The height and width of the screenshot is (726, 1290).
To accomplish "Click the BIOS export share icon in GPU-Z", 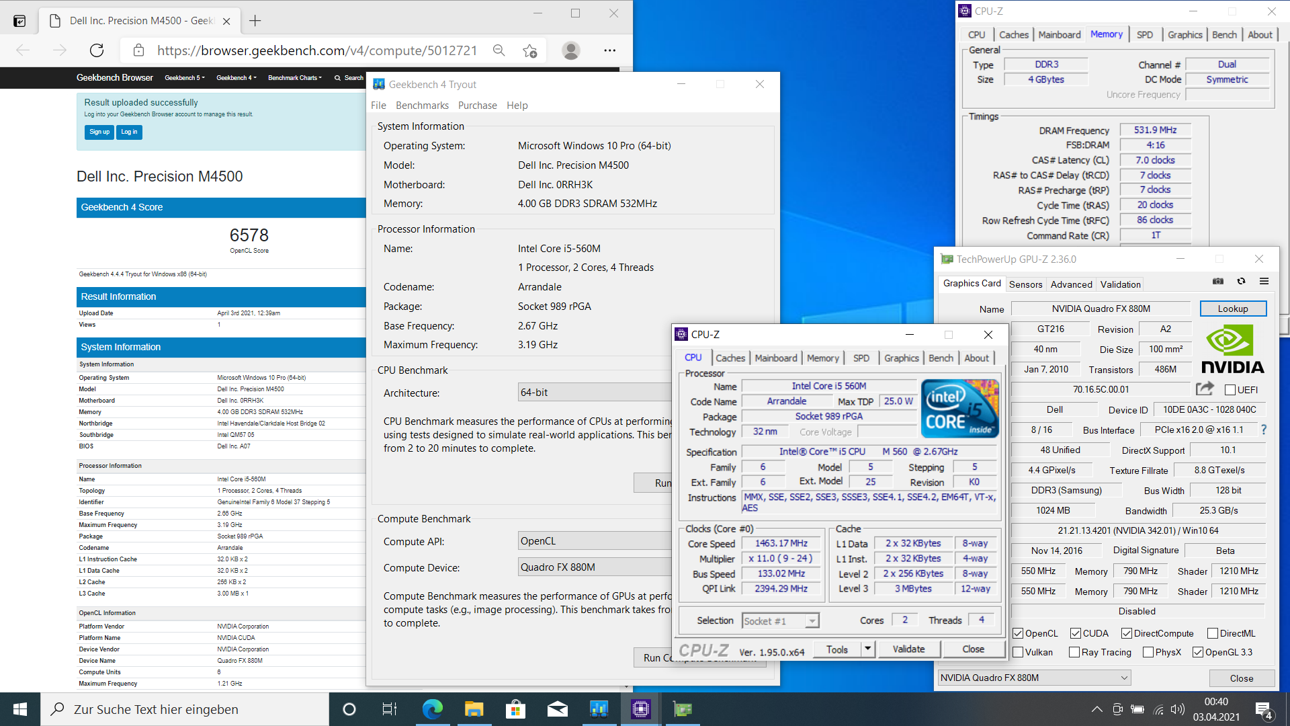I will [1205, 389].
